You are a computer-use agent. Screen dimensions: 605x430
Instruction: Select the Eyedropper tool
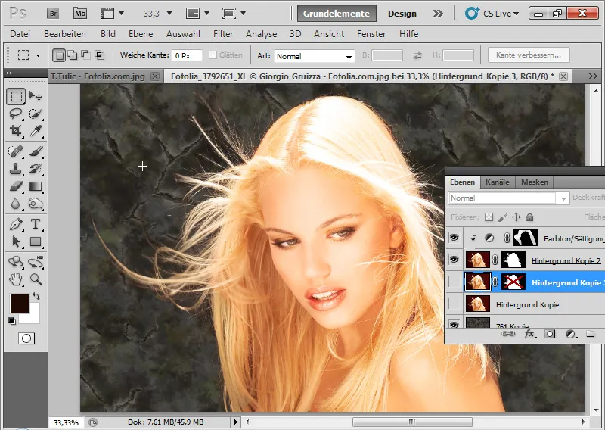click(x=36, y=131)
